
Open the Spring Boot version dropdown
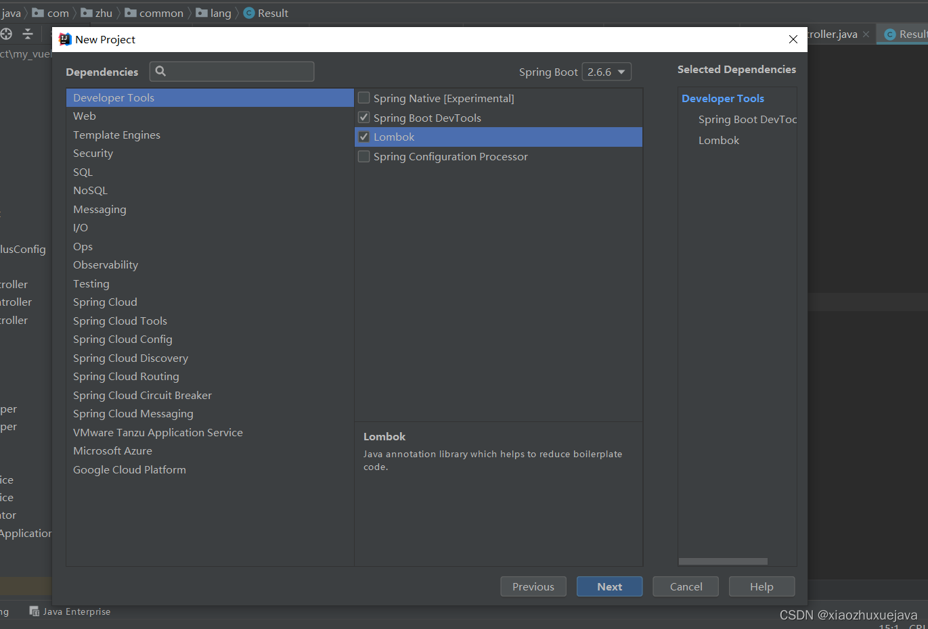pos(606,72)
